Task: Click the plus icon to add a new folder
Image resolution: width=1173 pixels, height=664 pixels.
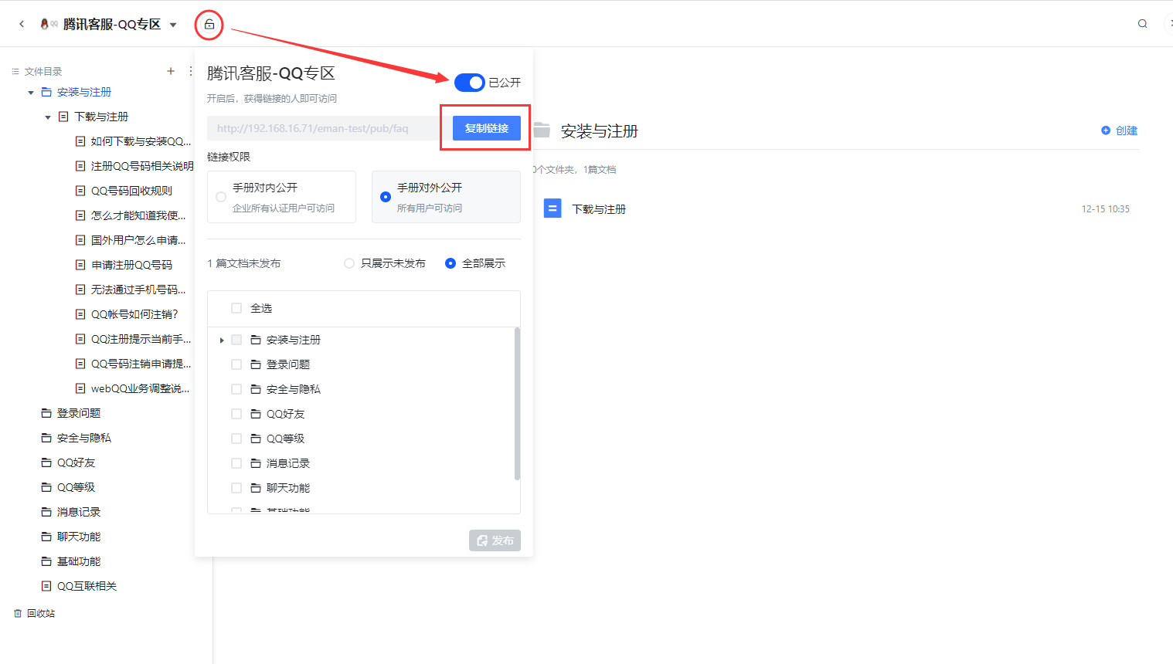Action: click(170, 70)
